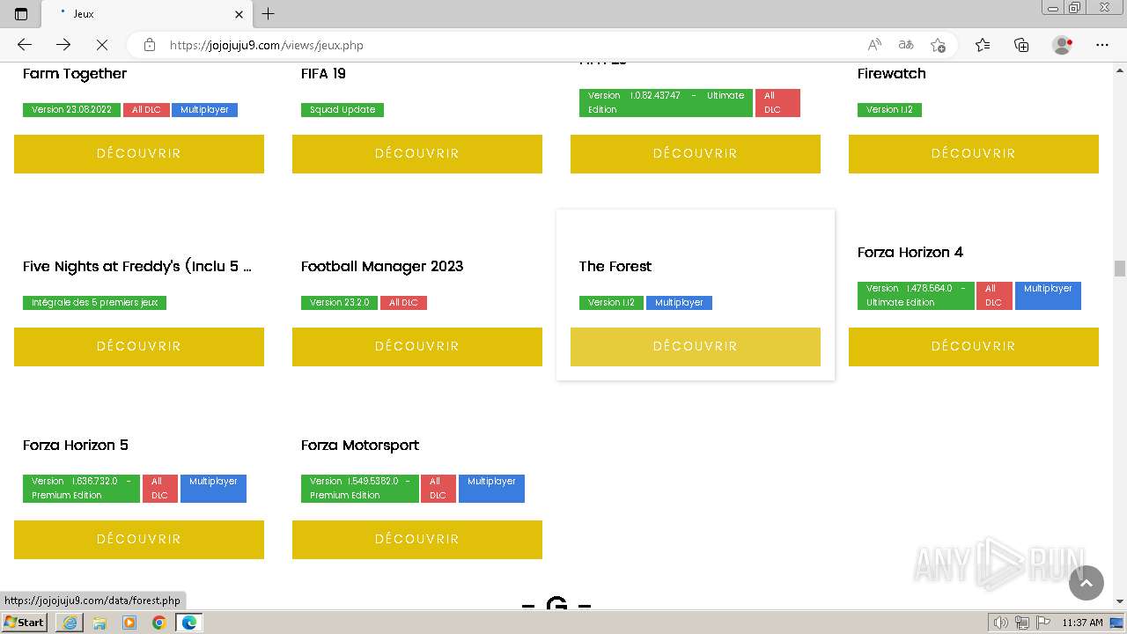Image resolution: width=1127 pixels, height=634 pixels.
Task: Open Internet Explorer from taskbar
Action: (x=70, y=623)
